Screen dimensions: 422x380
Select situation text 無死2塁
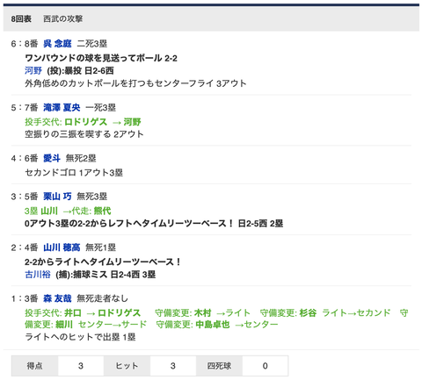coord(81,159)
